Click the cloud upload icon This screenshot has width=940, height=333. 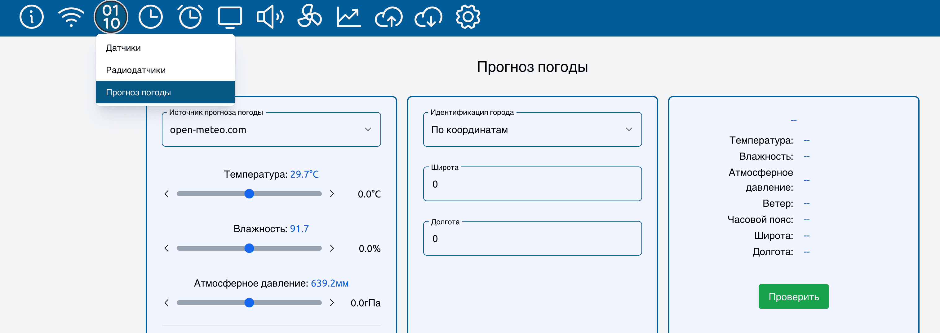pyautogui.click(x=388, y=17)
